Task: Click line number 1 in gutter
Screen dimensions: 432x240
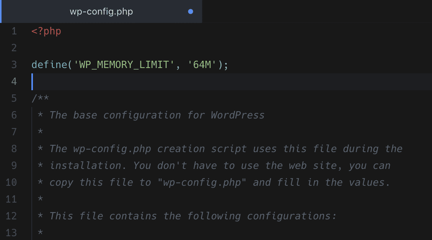Action: pyautogui.click(x=14, y=31)
